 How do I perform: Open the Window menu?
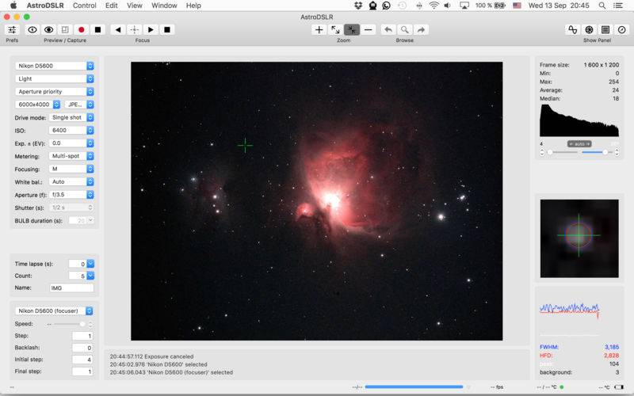coord(164,6)
